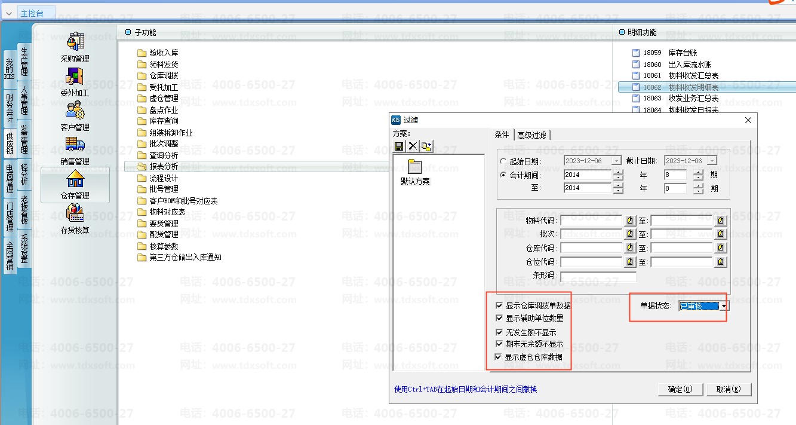Select the 财务会计 vertical tab
Viewport: 796px width, 425px height.
[x=10, y=108]
